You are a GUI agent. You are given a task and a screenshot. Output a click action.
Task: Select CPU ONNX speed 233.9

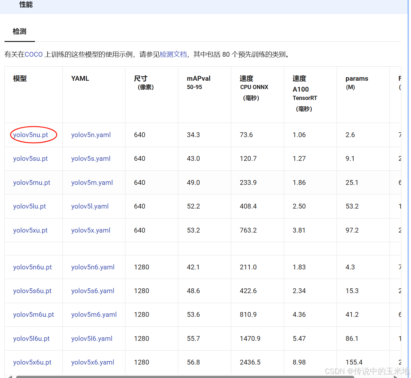[248, 183]
